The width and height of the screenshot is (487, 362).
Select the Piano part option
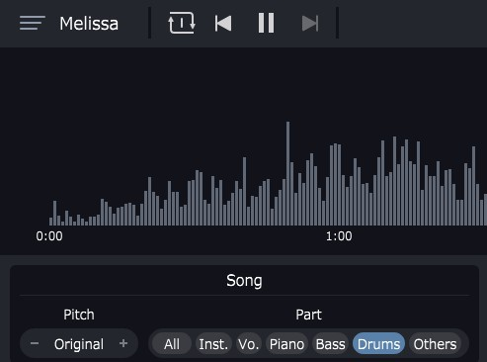tap(286, 344)
